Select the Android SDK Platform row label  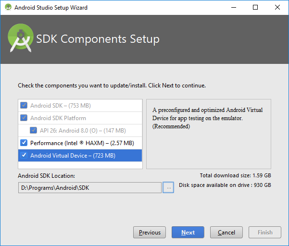(x=58, y=118)
